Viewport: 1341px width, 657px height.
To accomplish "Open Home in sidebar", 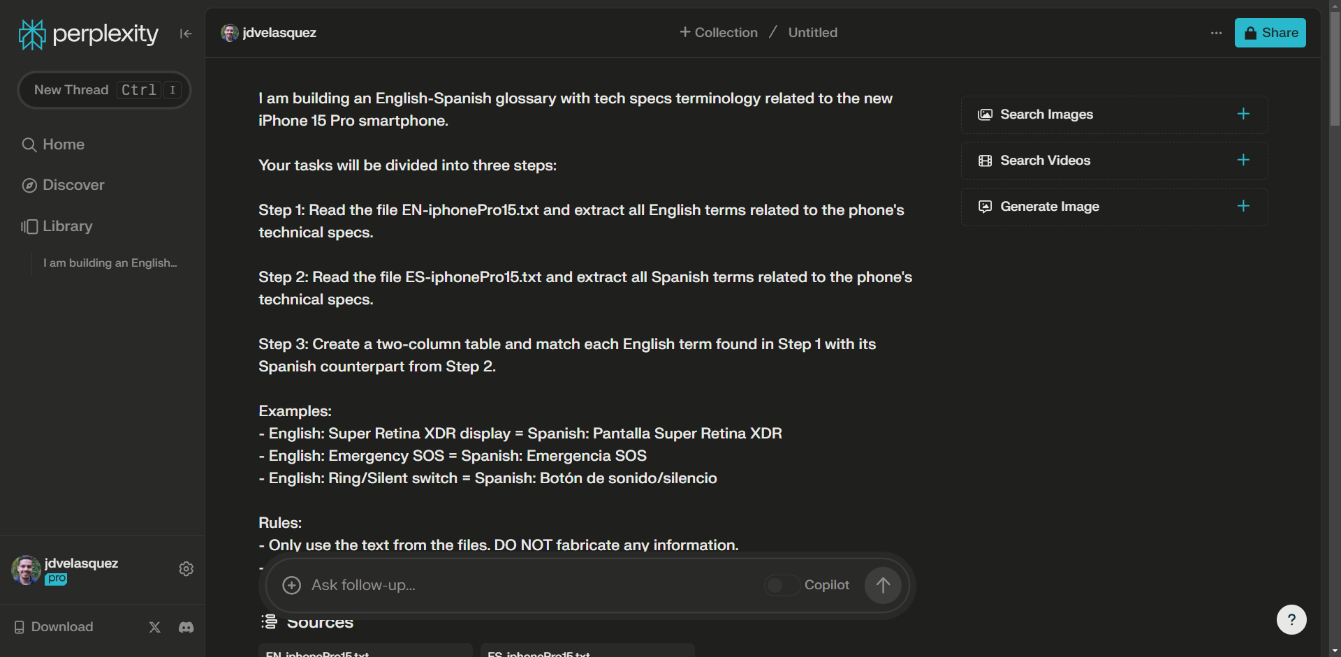I will [x=53, y=145].
